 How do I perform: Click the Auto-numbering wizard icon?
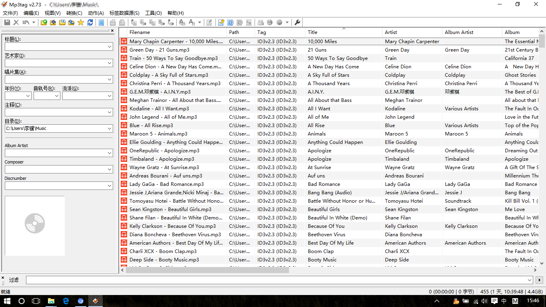coord(249,22)
